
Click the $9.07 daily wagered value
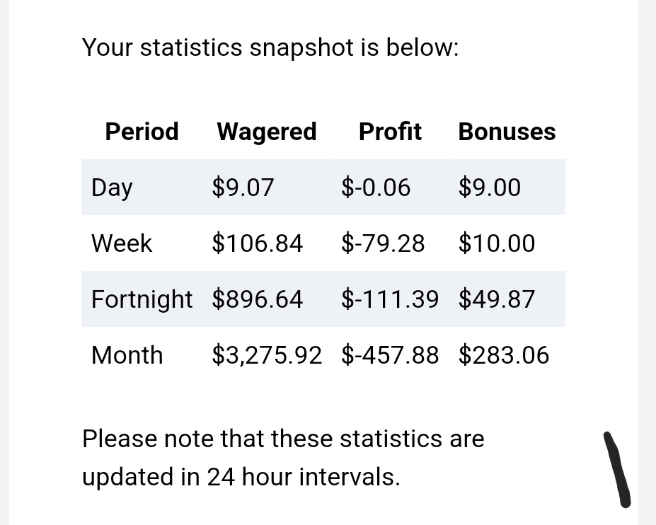(243, 187)
